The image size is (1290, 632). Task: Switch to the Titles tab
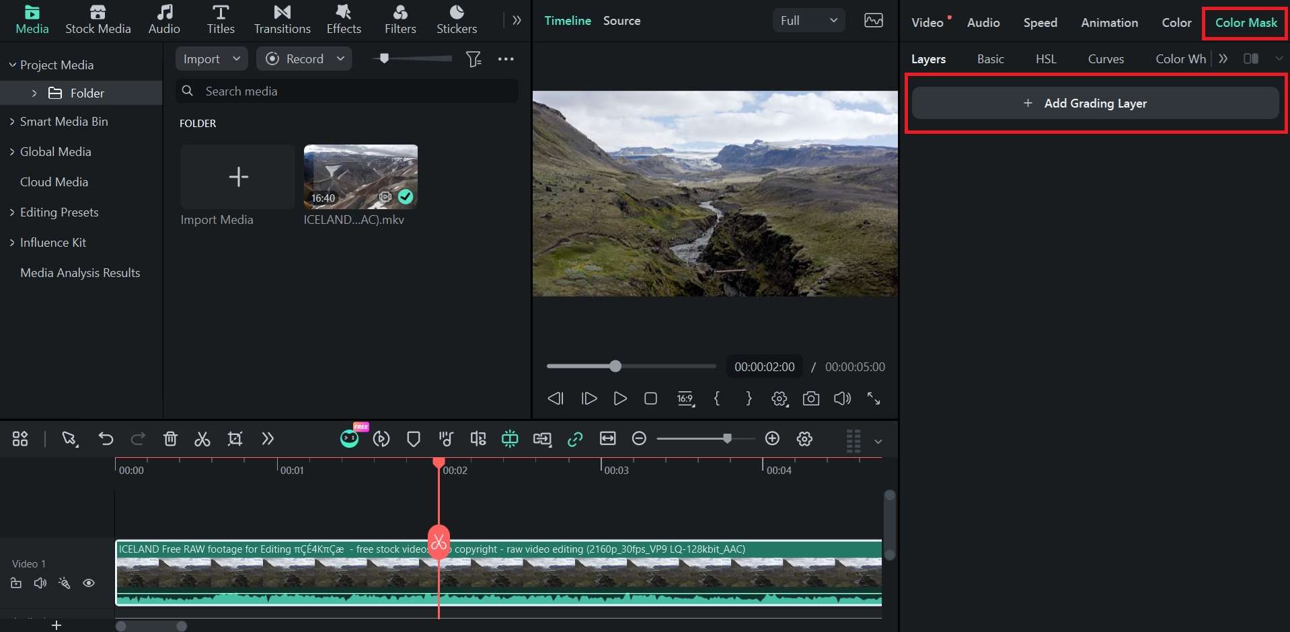pos(221,20)
